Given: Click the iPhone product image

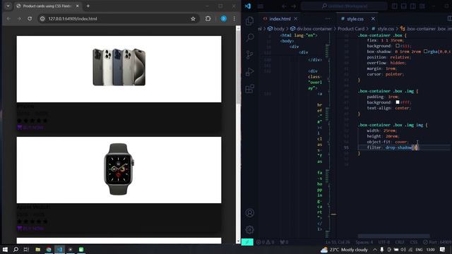Looking at the screenshot, I should [x=119, y=67].
